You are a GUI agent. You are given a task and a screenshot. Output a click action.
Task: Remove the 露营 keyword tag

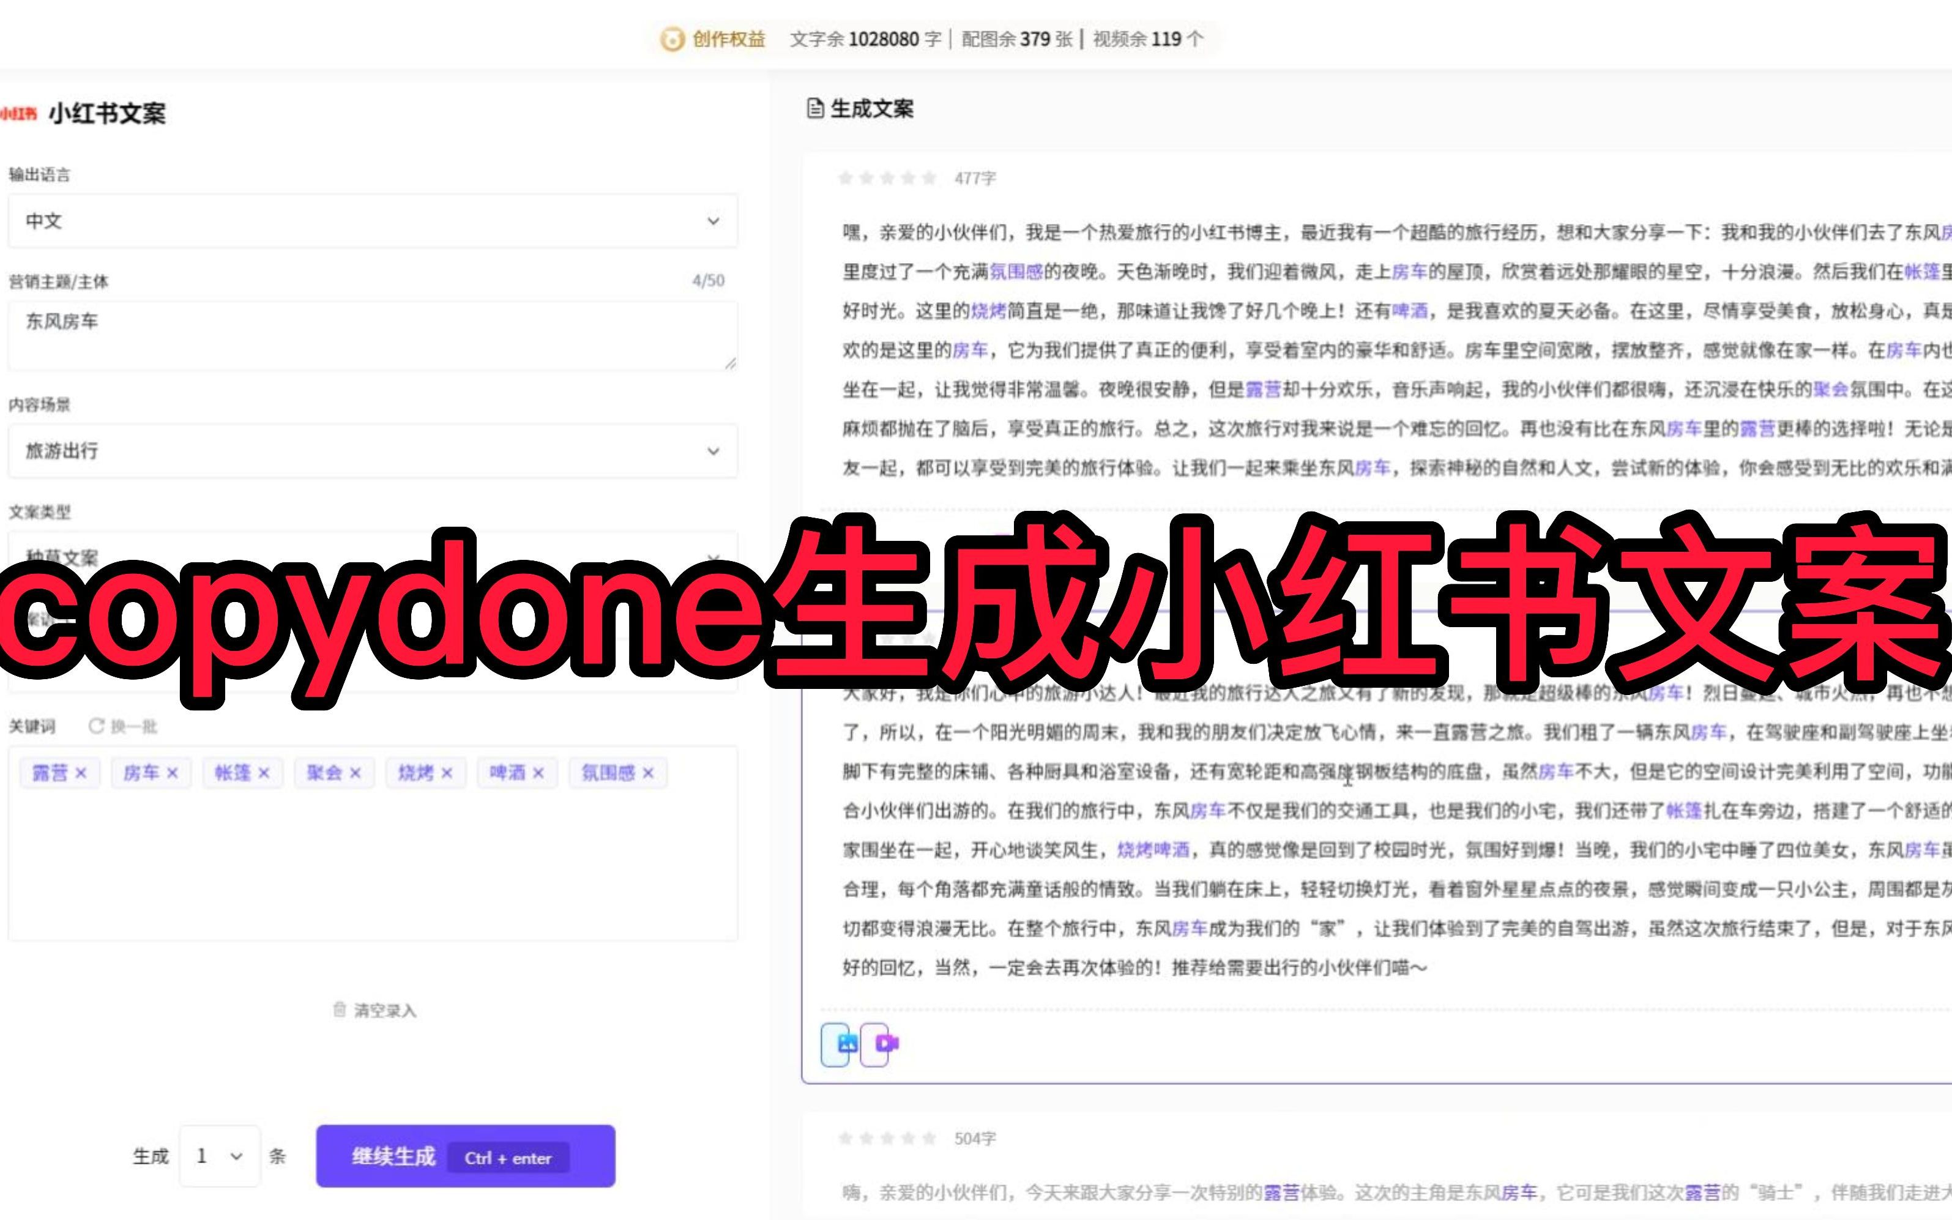[81, 773]
